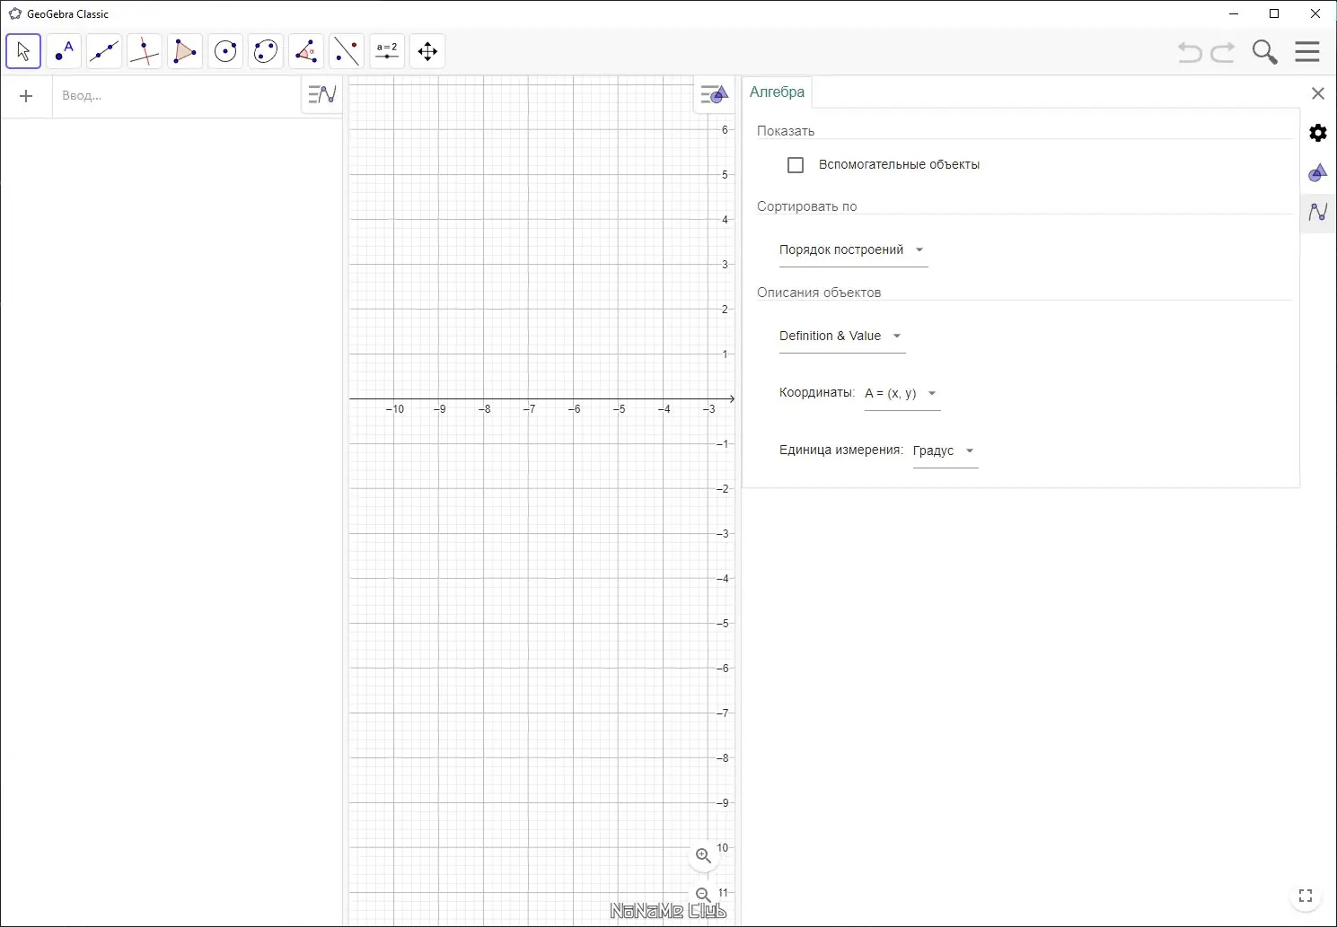Click the Координаты: label
The image size is (1337, 927).
(x=817, y=392)
